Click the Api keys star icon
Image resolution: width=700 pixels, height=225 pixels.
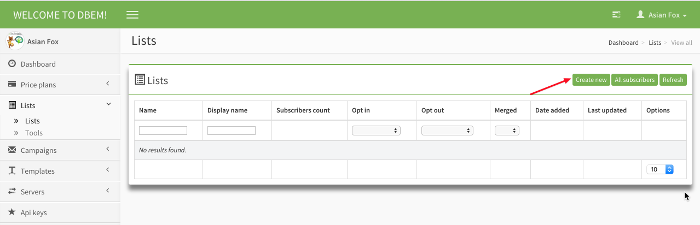[11, 212]
